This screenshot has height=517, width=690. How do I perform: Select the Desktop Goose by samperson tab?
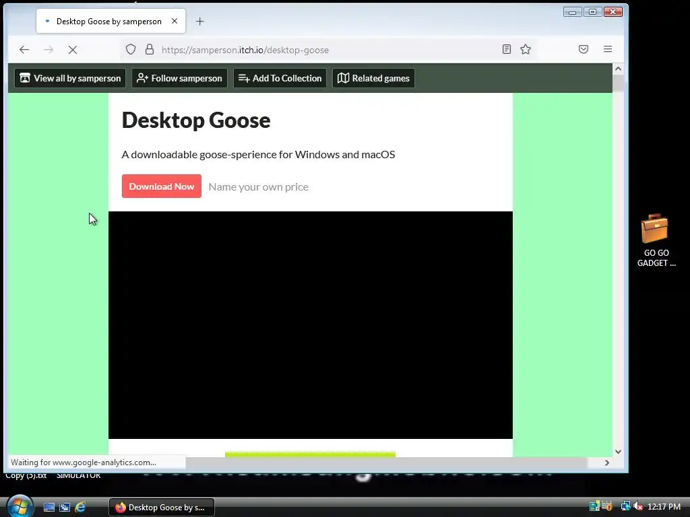(x=111, y=21)
